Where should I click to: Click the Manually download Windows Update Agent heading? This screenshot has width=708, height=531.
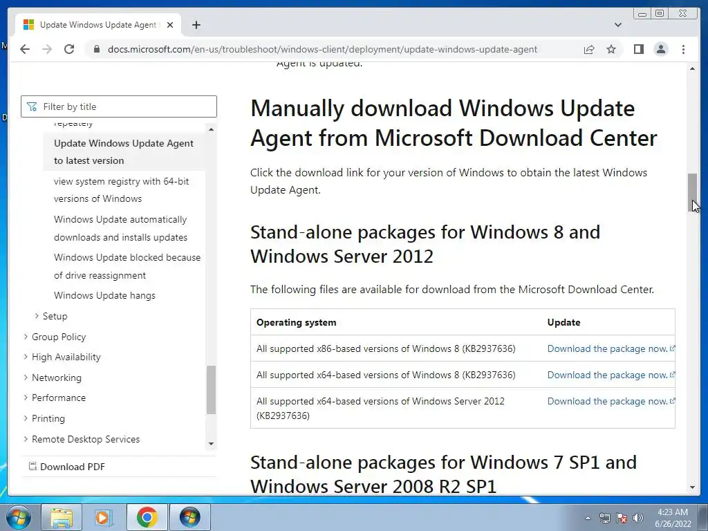454,123
